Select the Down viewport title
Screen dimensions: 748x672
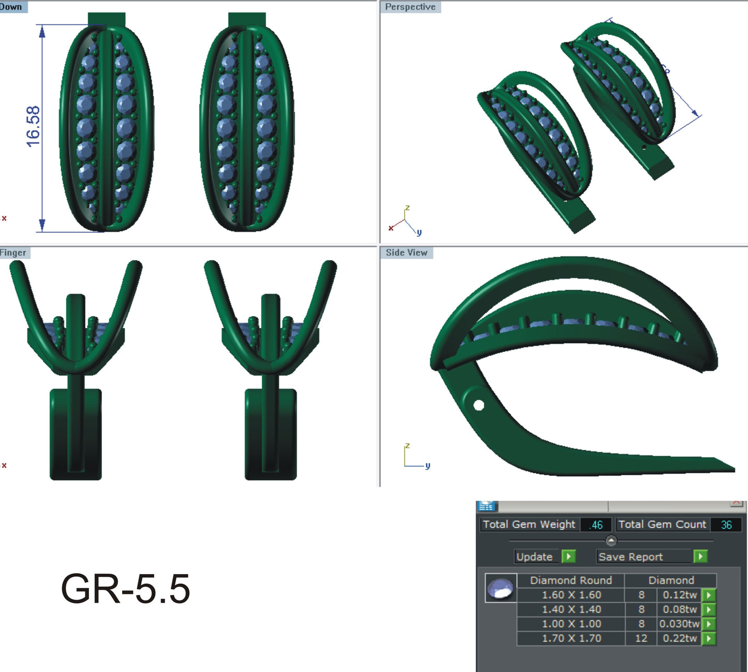pos(10,6)
